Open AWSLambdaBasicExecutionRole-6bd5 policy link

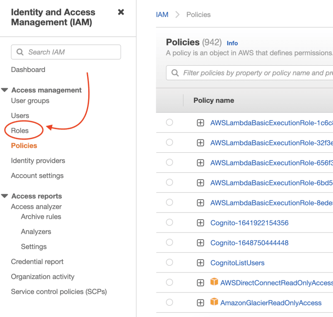272,183
